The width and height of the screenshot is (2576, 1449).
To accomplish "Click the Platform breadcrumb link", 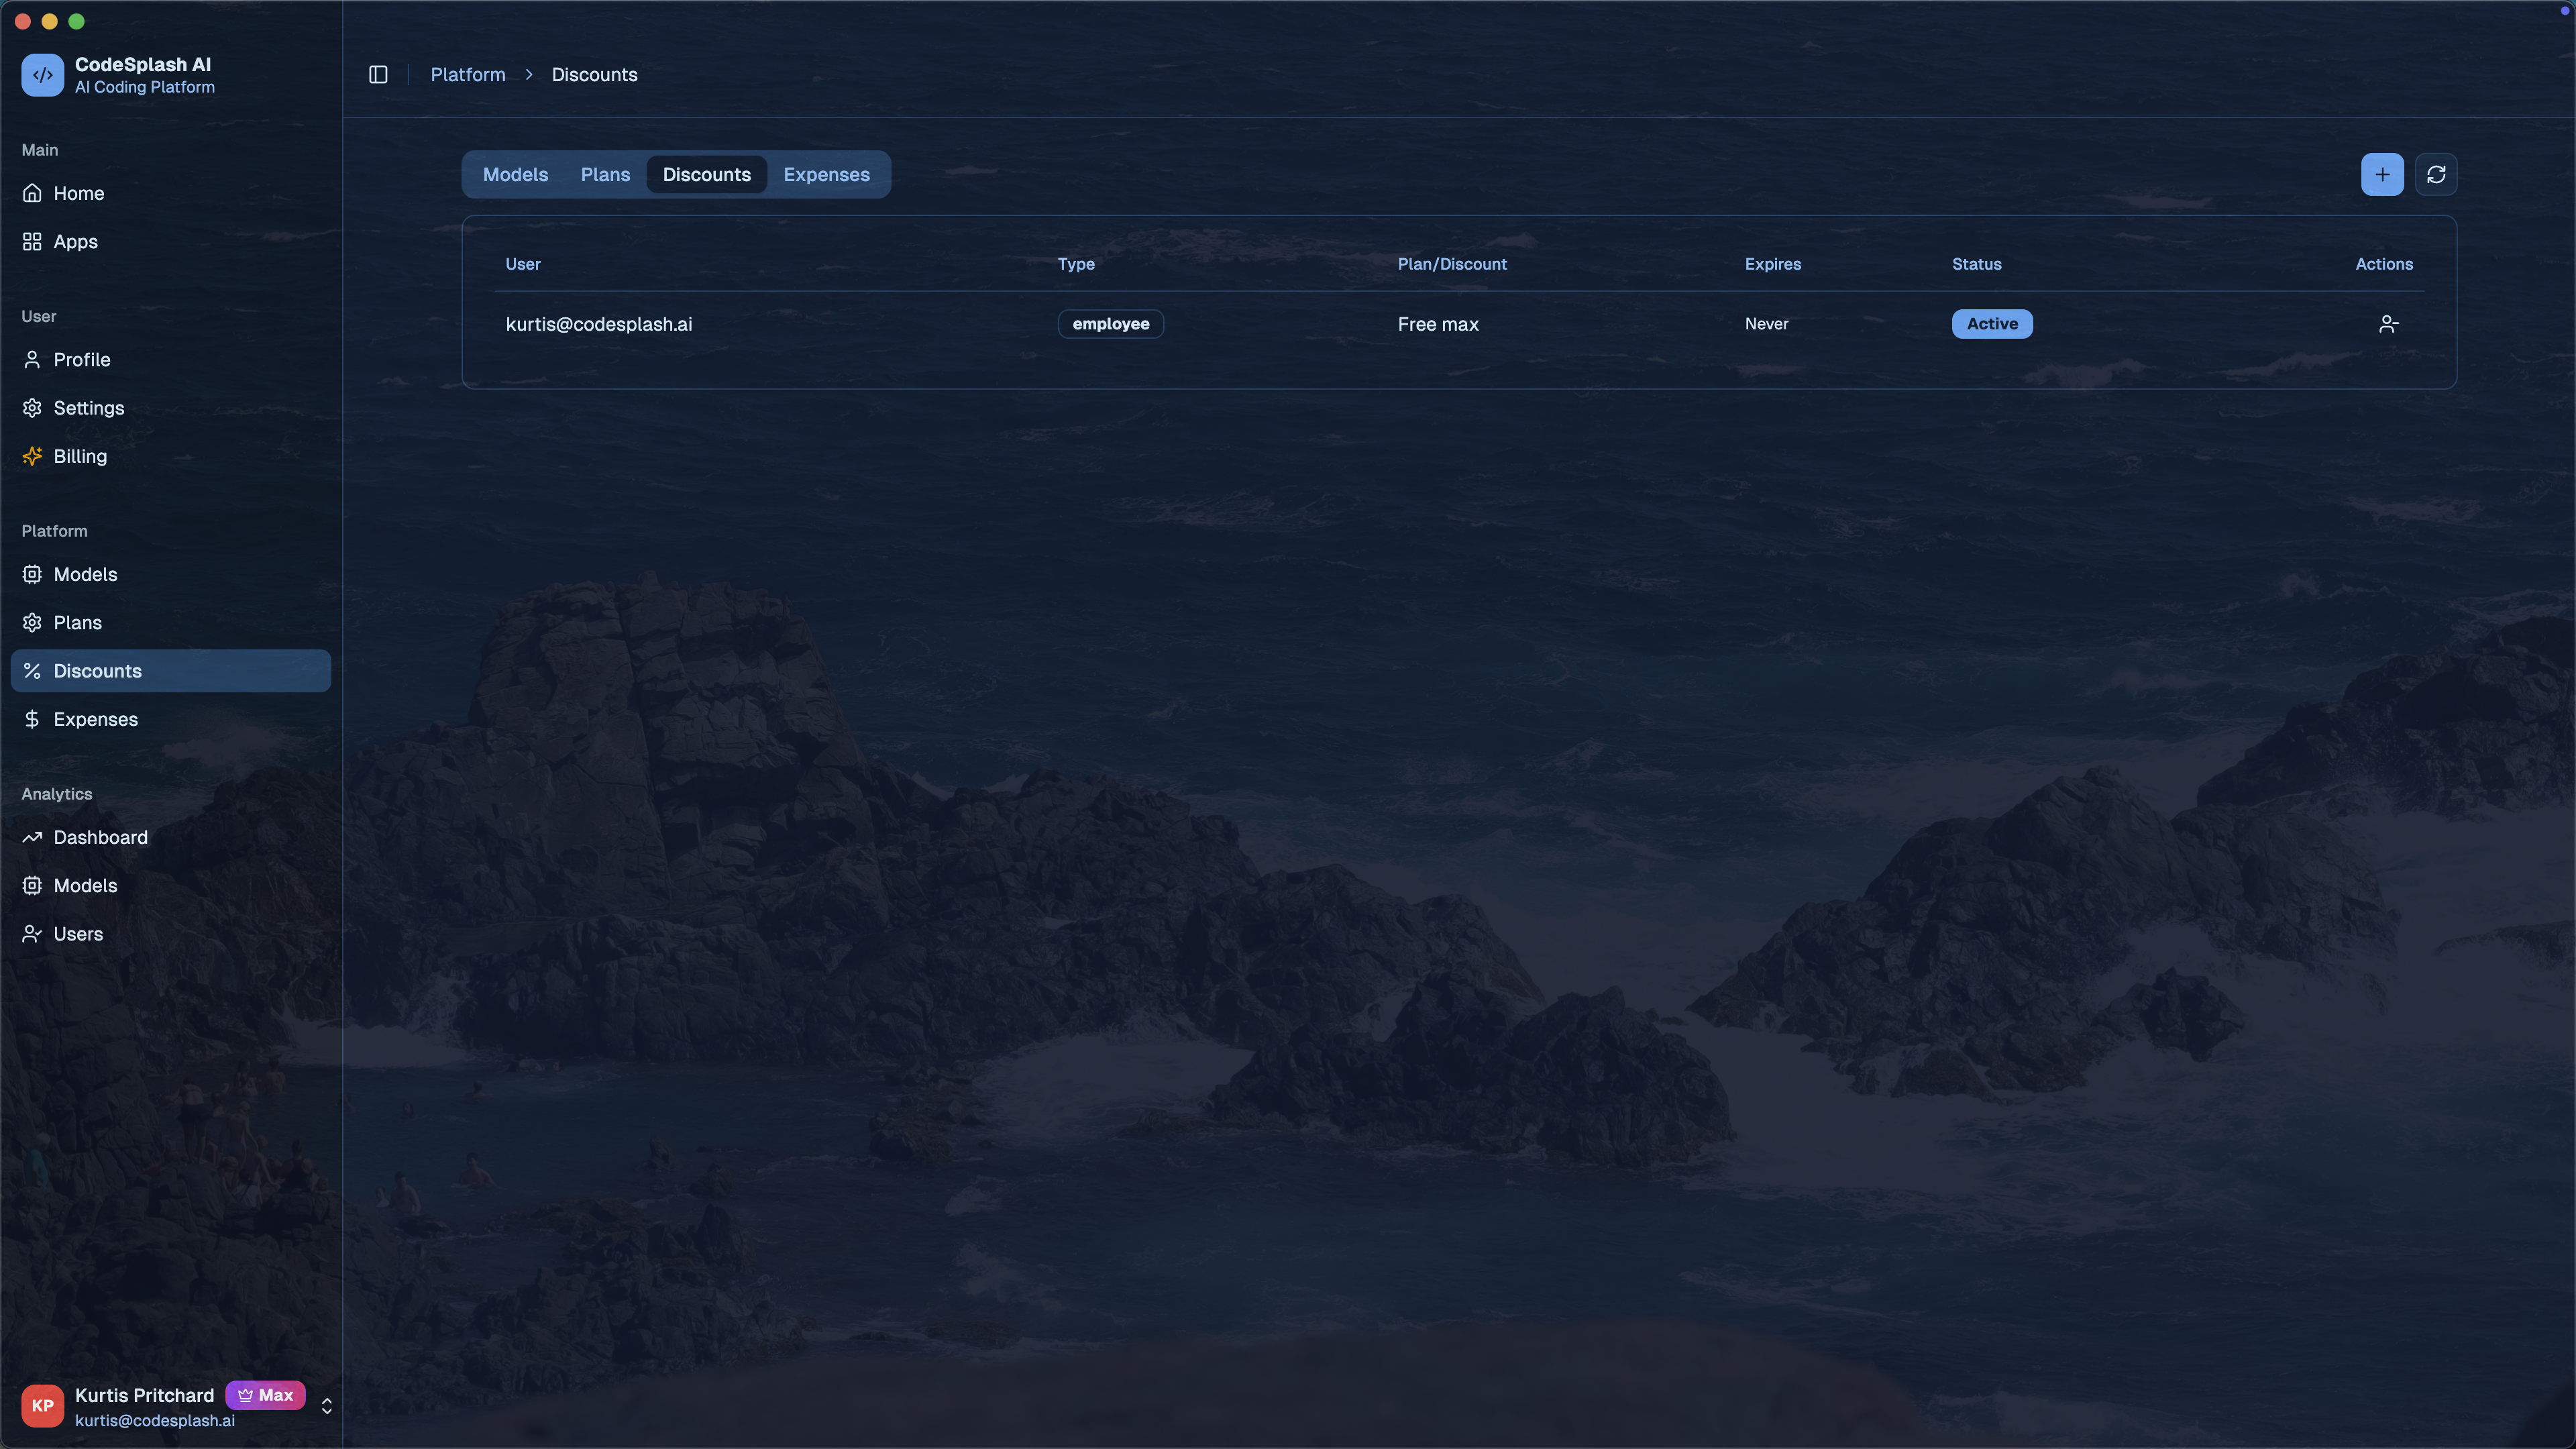I will (x=468, y=75).
